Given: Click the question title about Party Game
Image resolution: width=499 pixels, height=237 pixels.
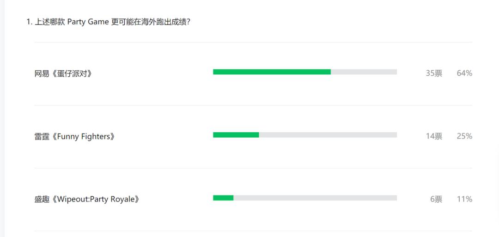Looking at the screenshot, I should click(x=109, y=22).
